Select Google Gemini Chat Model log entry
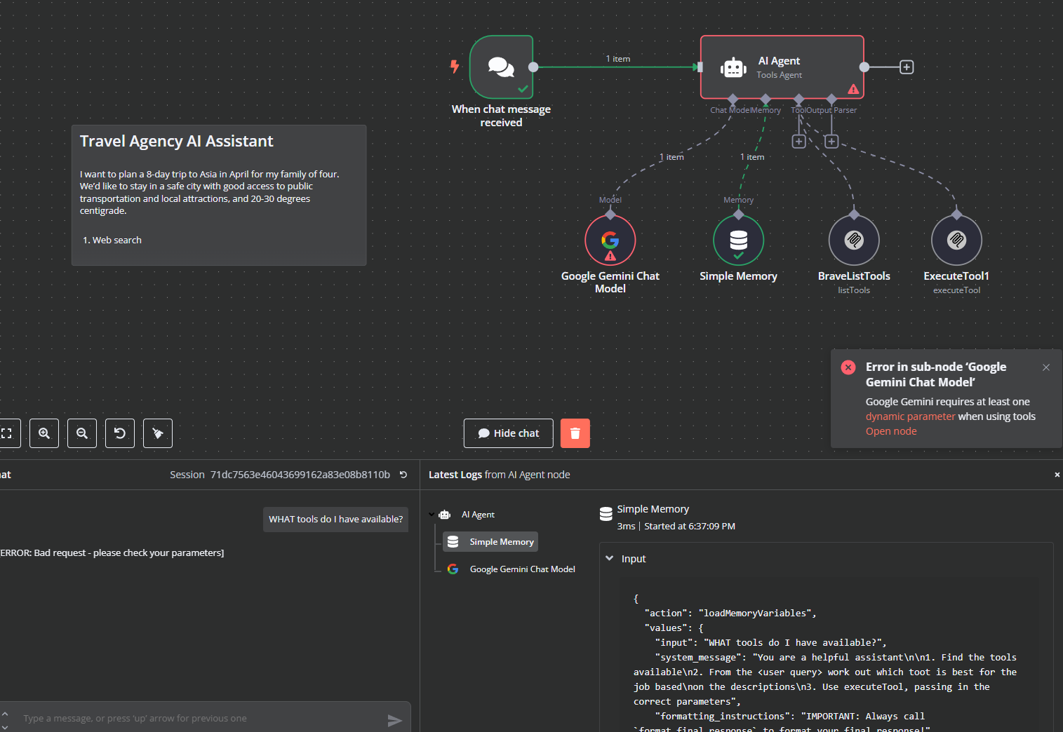The height and width of the screenshot is (732, 1063). tap(522, 569)
